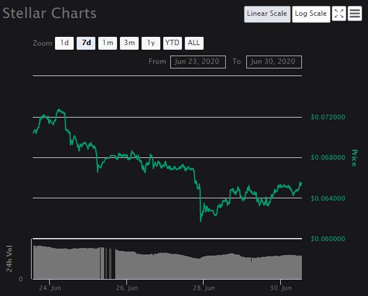This screenshot has height=296, width=368.
Task: Select the $0.072000 price axis label
Action: pyautogui.click(x=328, y=117)
